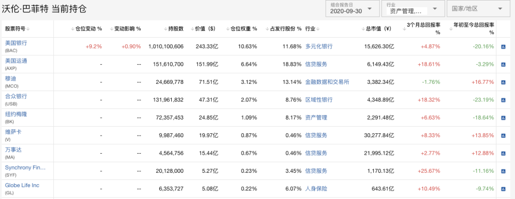Select share count 151,610,700

[x=168, y=64]
